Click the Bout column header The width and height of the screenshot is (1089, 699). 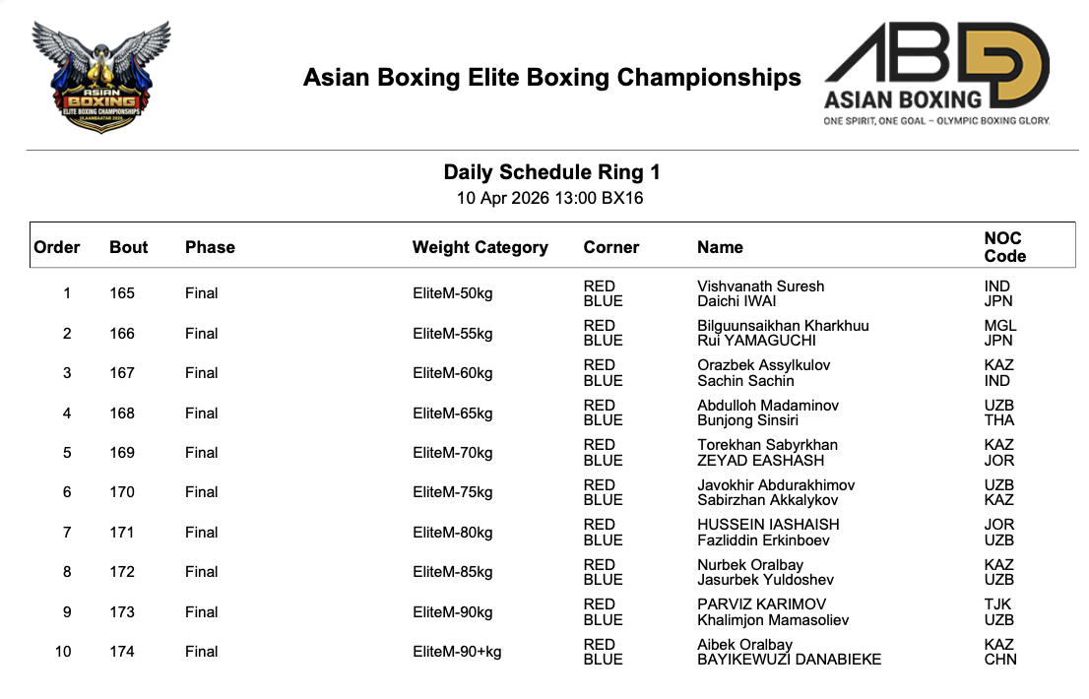[x=129, y=247]
